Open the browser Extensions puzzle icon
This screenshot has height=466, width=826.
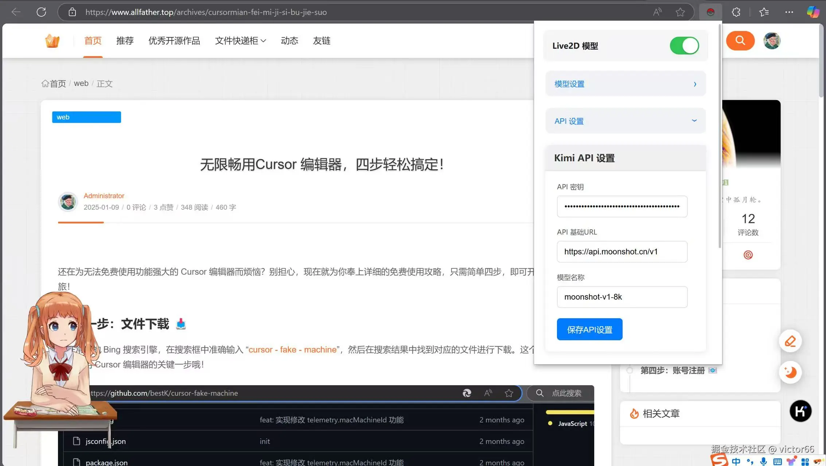736,12
